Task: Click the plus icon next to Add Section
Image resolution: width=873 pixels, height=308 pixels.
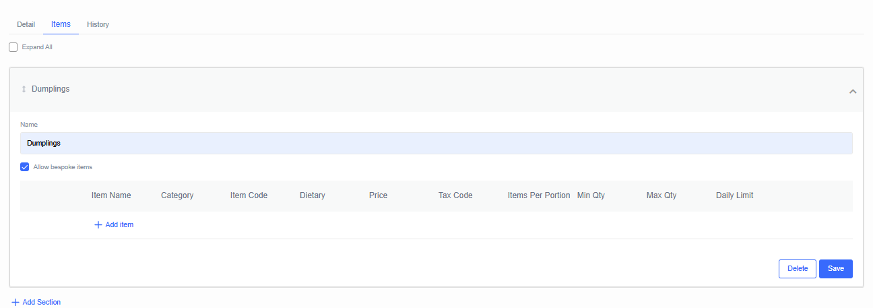Action: pyautogui.click(x=15, y=302)
